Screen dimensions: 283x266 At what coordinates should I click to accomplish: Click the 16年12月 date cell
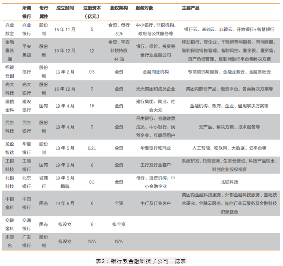click(65, 89)
